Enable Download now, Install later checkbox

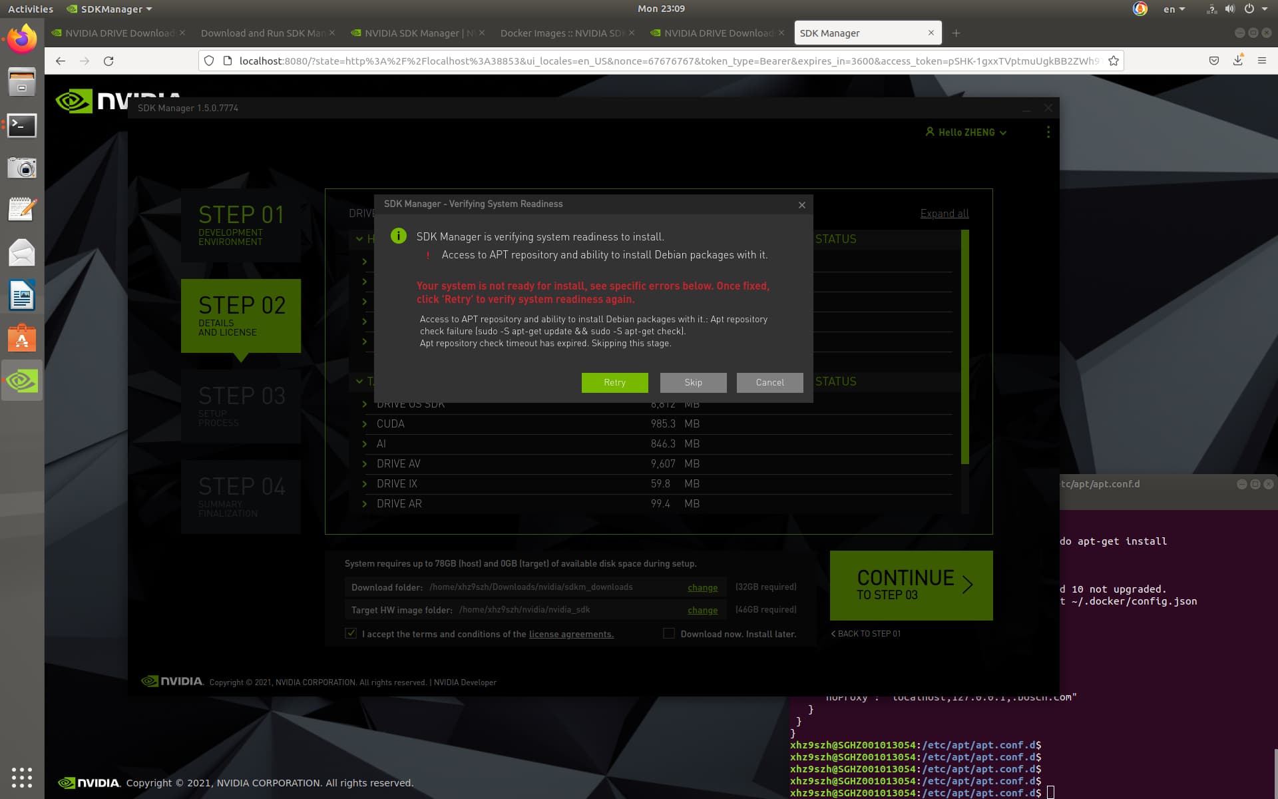[669, 633]
